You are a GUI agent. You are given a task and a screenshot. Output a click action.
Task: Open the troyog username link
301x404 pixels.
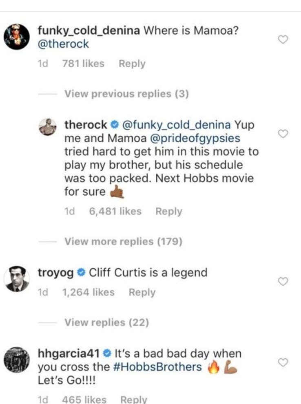coord(55,272)
